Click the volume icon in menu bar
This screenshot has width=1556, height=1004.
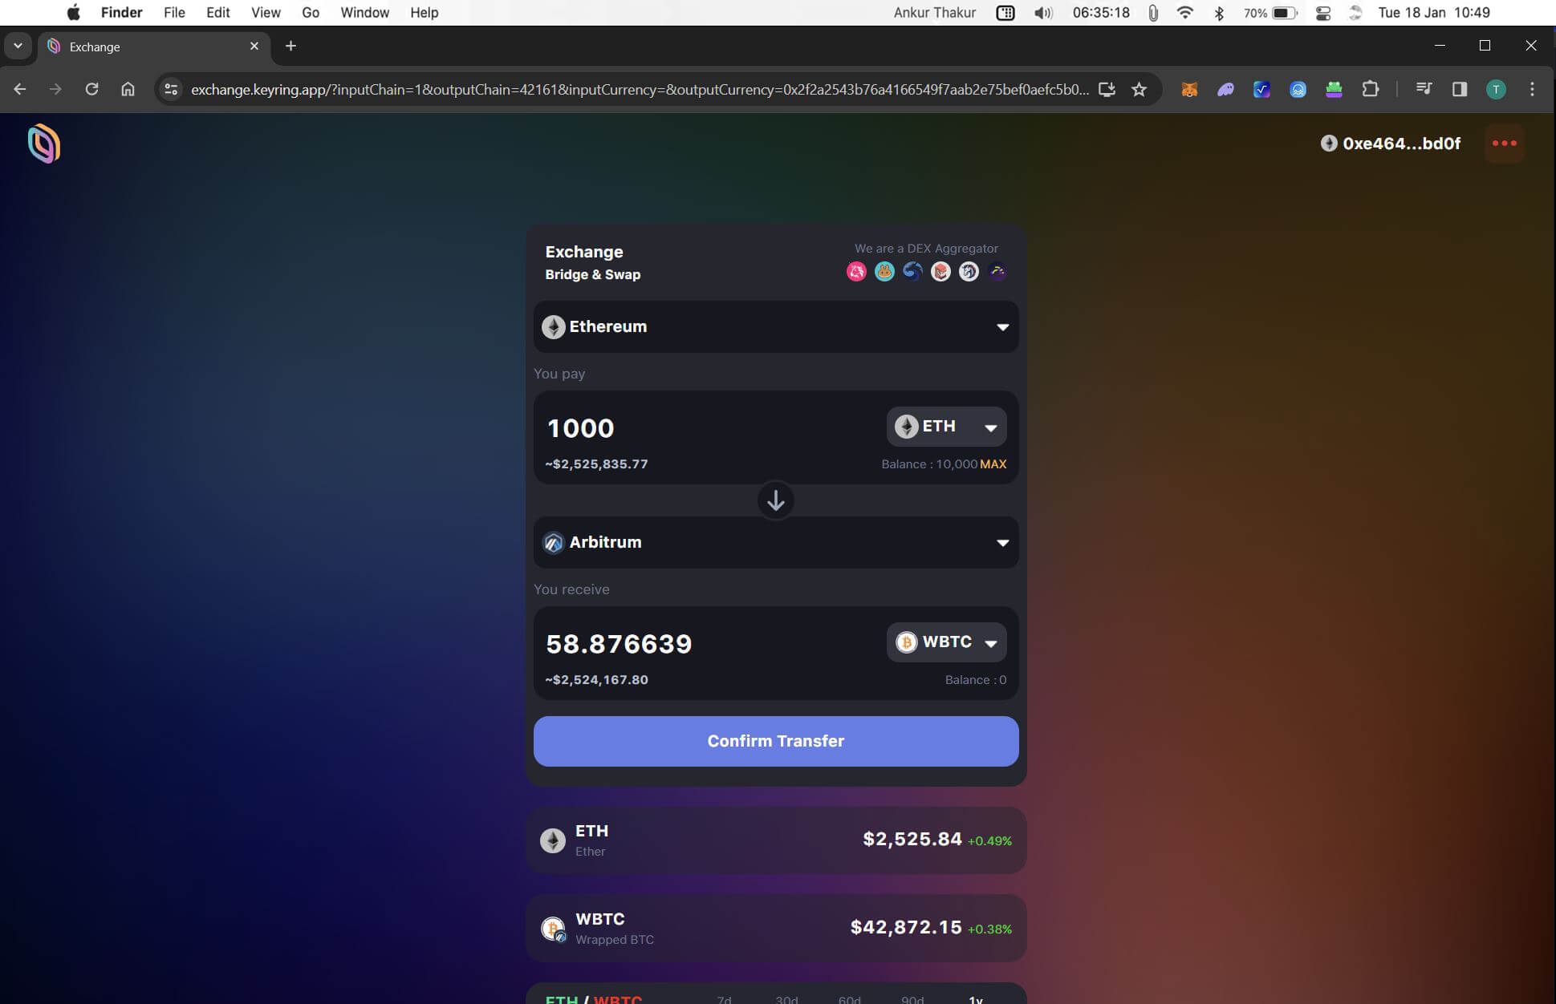[1042, 12]
